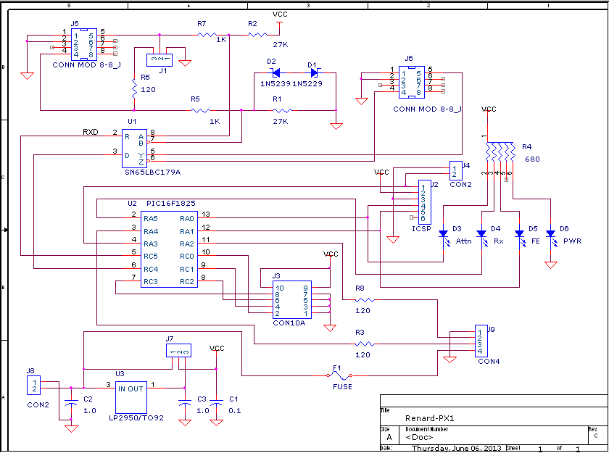Select the U1 transceiver IC body

(x=134, y=149)
